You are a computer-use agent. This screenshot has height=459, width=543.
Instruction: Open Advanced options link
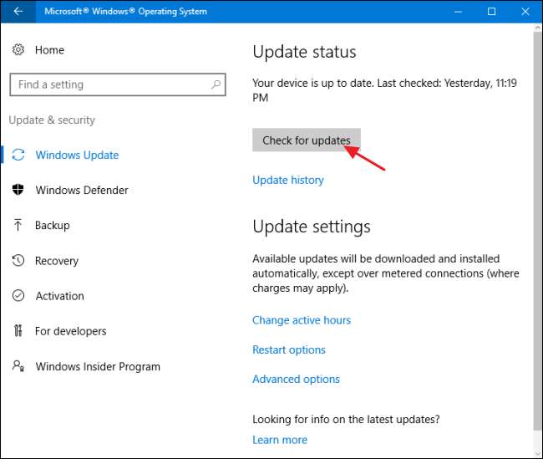[296, 379]
